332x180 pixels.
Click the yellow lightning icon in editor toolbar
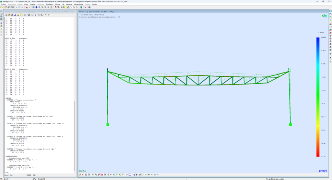[20, 15]
